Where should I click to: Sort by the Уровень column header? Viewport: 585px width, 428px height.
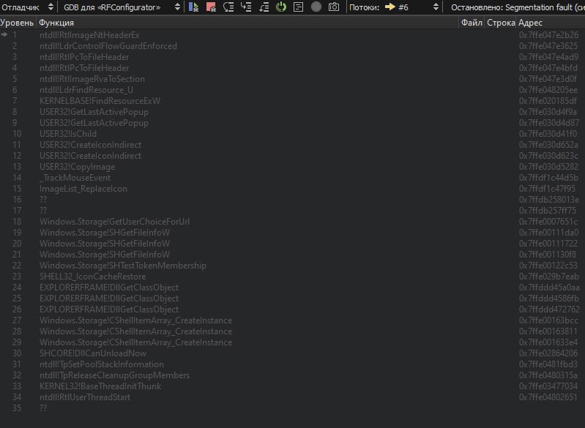tap(17, 23)
